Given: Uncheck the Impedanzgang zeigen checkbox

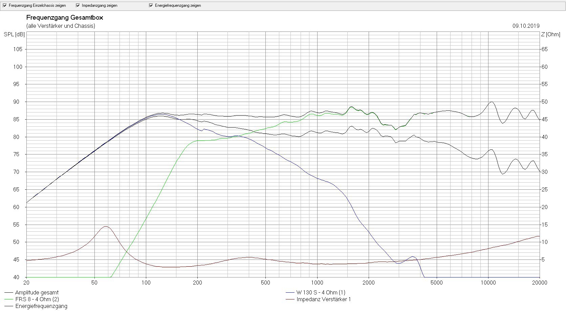Looking at the screenshot, I should [78, 5].
